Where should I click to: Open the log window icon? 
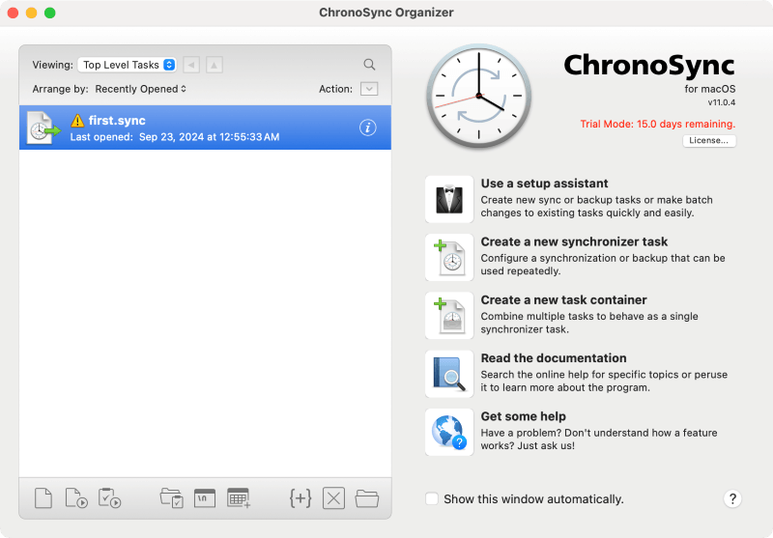tap(205, 498)
